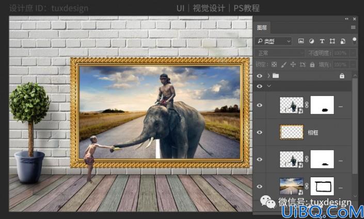
Task: Click link icon on upper elephant layer
Action: 307,105
